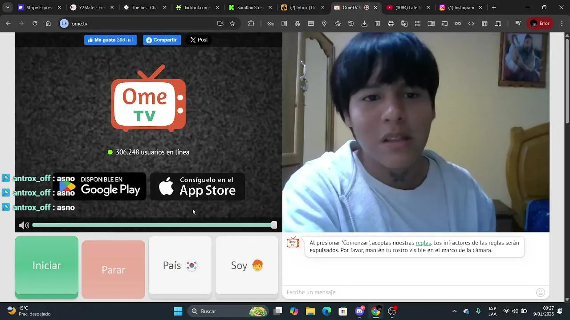Click the OmeTV logo in stranger panel
Image resolution: width=570 pixels, height=320 pixels.
tap(148, 98)
